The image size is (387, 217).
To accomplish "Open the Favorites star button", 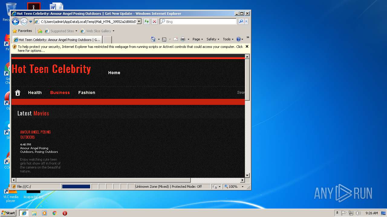I will (22, 31).
